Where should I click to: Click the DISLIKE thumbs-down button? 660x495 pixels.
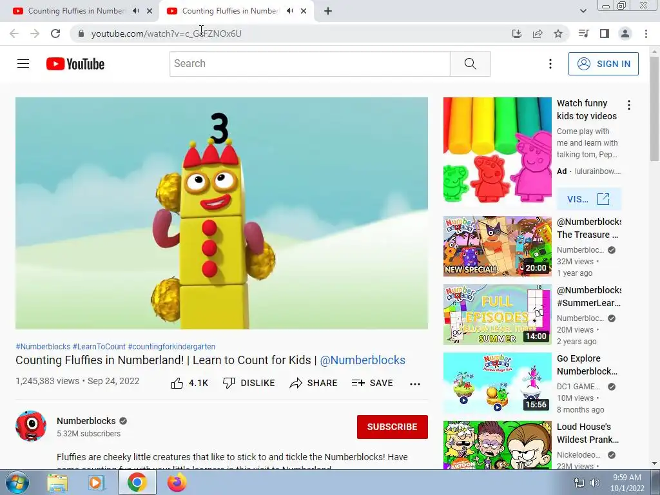pyautogui.click(x=249, y=383)
